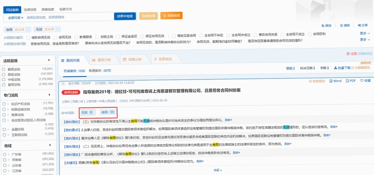Open 全部内容 search scope dropdown
Screen dimensions: 374x175
point(15,18)
